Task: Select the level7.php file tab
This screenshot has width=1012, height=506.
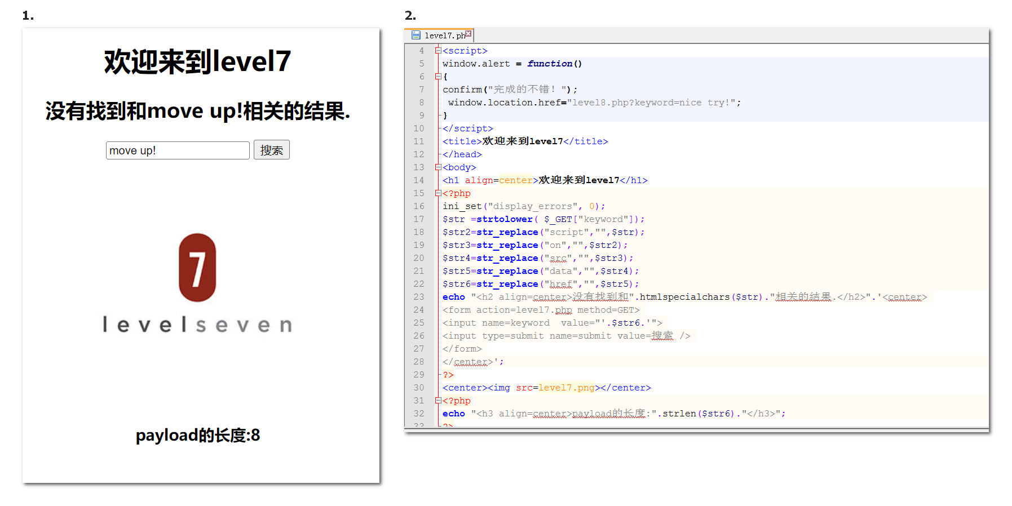Action: pos(444,35)
